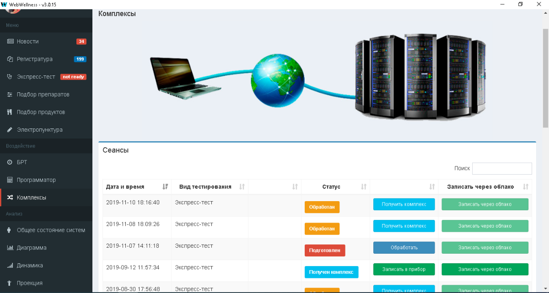The height and width of the screenshot is (293, 549).
Task: Open the Проекция sidebar item
Action: (46, 283)
